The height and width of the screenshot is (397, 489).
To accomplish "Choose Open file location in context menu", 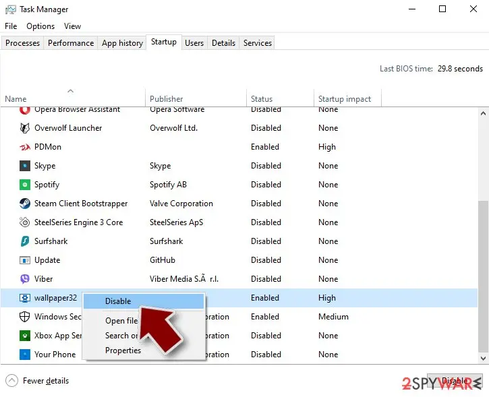I will click(121, 320).
